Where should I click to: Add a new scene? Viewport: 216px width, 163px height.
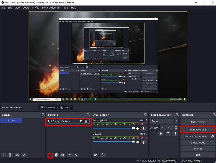point(4,155)
